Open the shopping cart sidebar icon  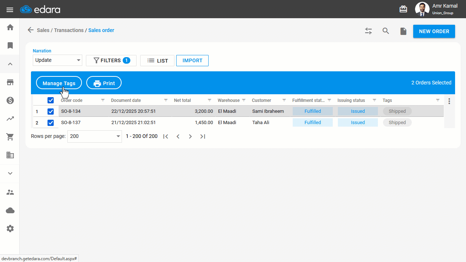click(10, 137)
